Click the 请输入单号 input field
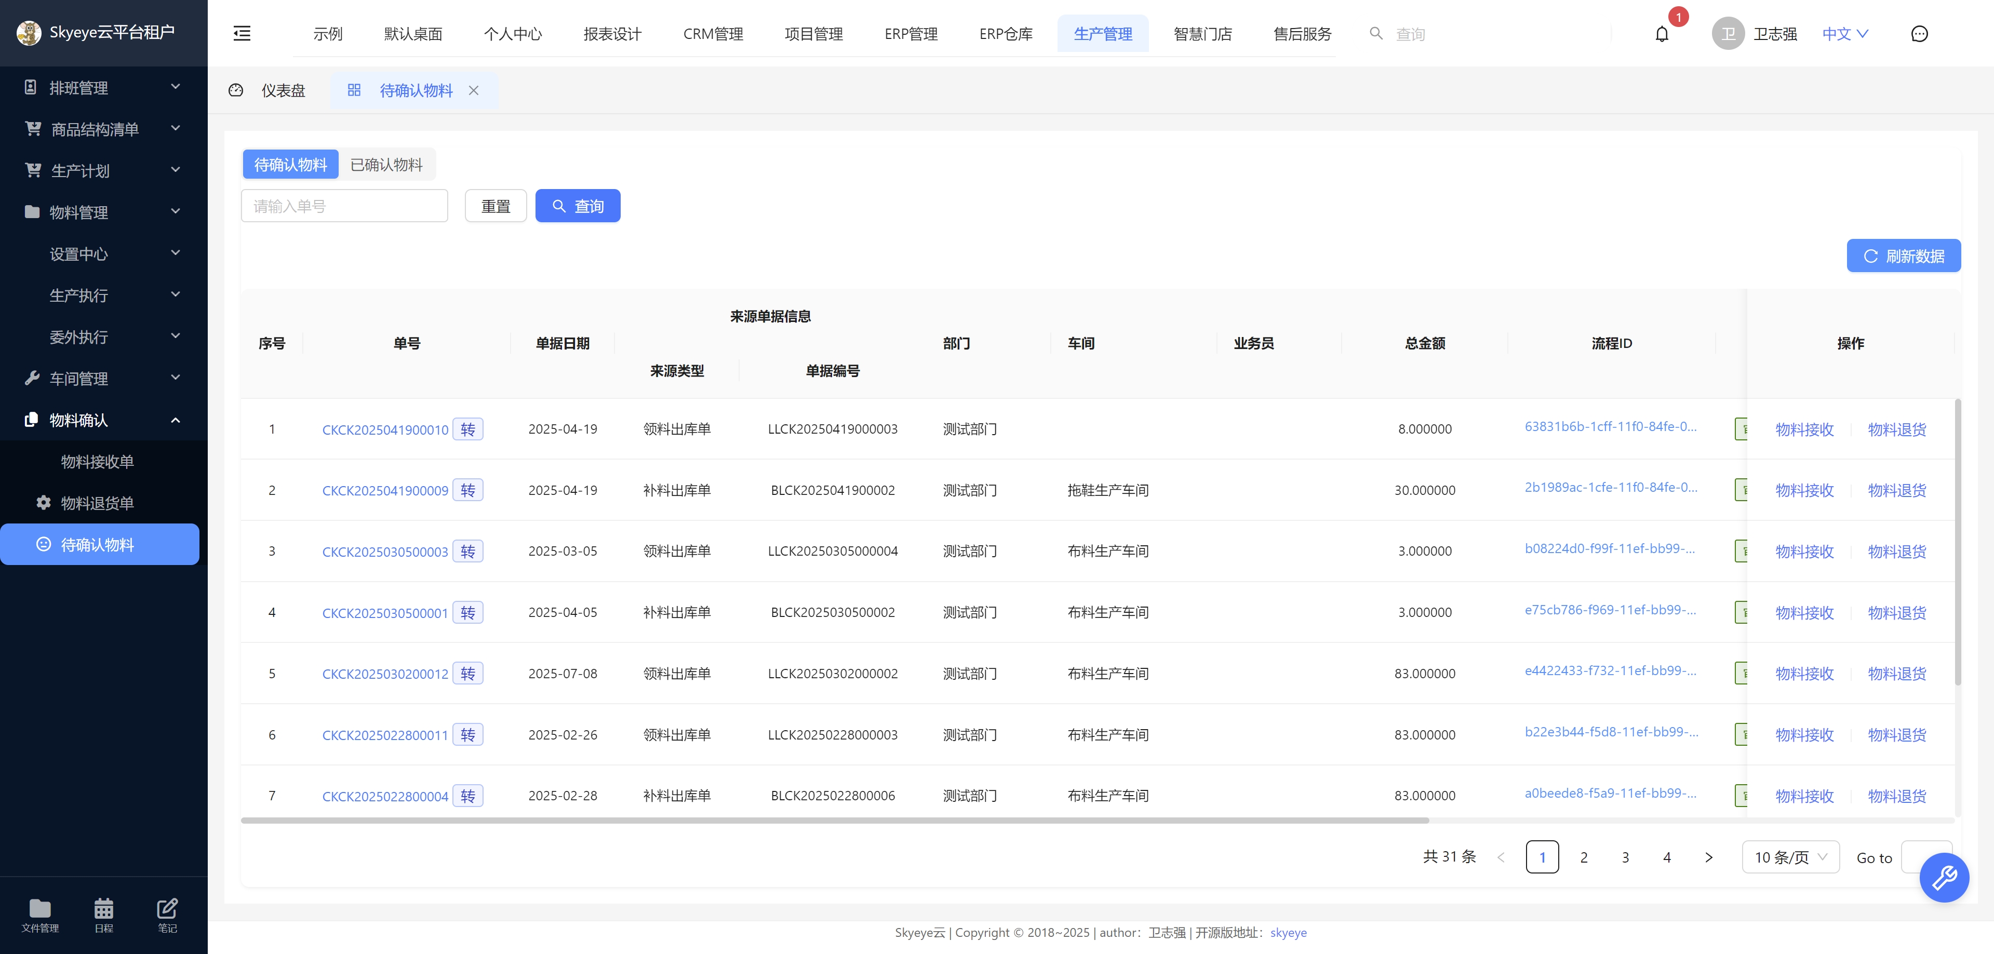 [x=344, y=206]
